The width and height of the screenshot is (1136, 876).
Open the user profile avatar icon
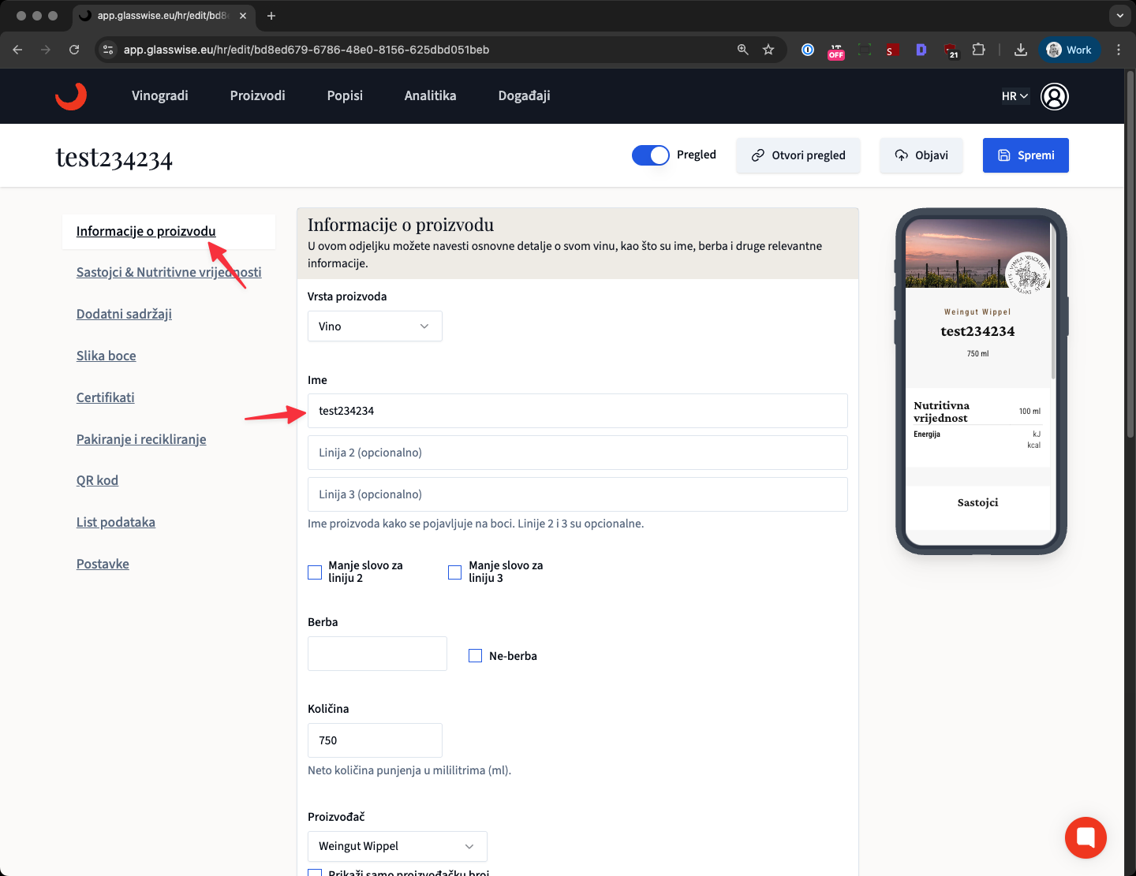click(1055, 96)
